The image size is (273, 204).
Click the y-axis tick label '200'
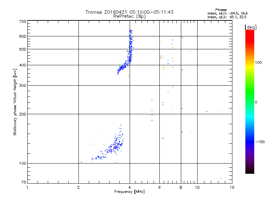(23, 114)
